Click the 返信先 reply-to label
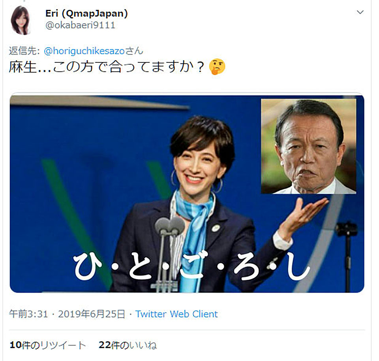Viewport: 379px width, 361px height. [24, 51]
